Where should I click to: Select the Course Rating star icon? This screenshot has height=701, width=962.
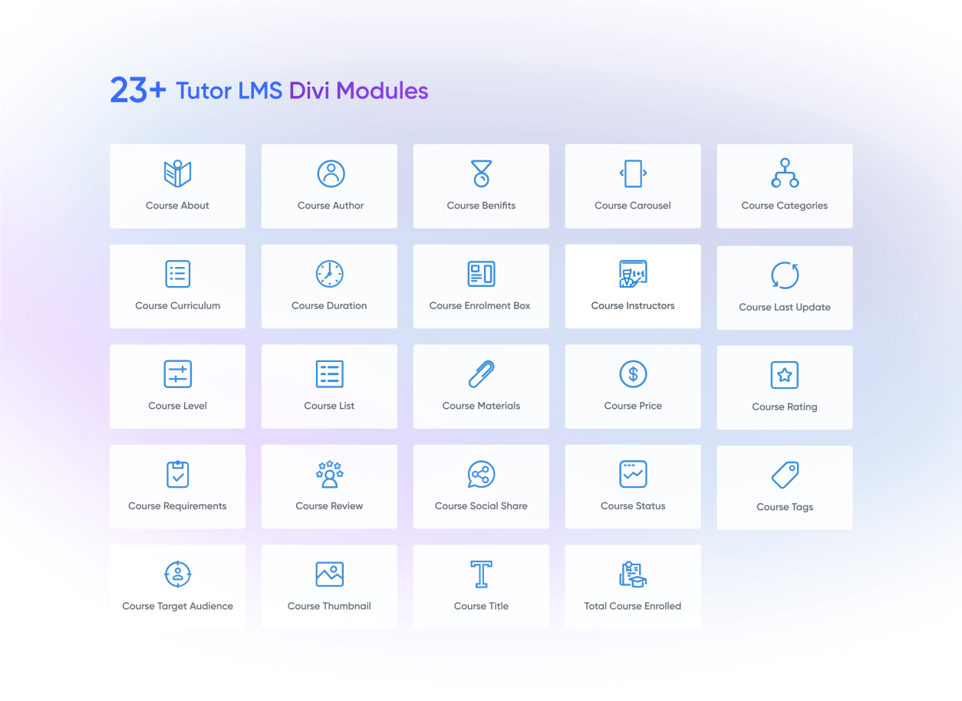click(784, 375)
